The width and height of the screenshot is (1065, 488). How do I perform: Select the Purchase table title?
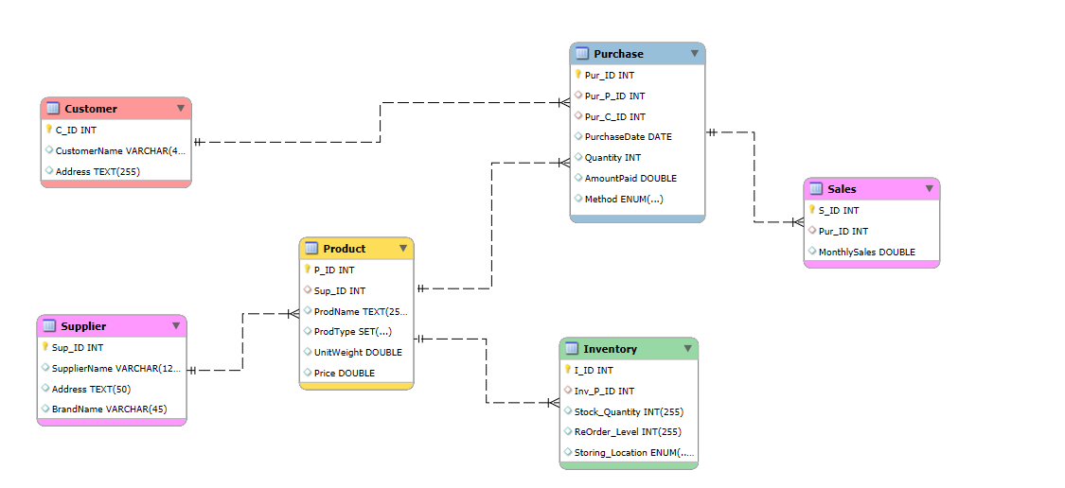pos(619,54)
